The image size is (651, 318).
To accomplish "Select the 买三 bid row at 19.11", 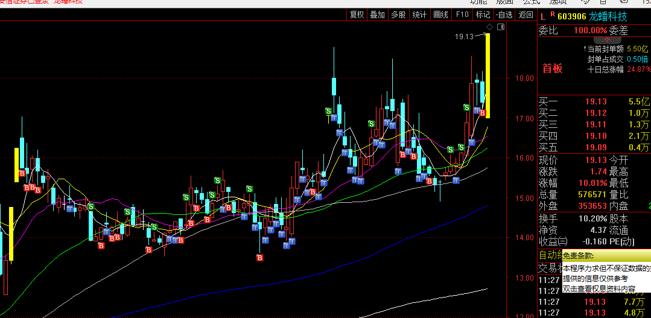I will 594,124.
